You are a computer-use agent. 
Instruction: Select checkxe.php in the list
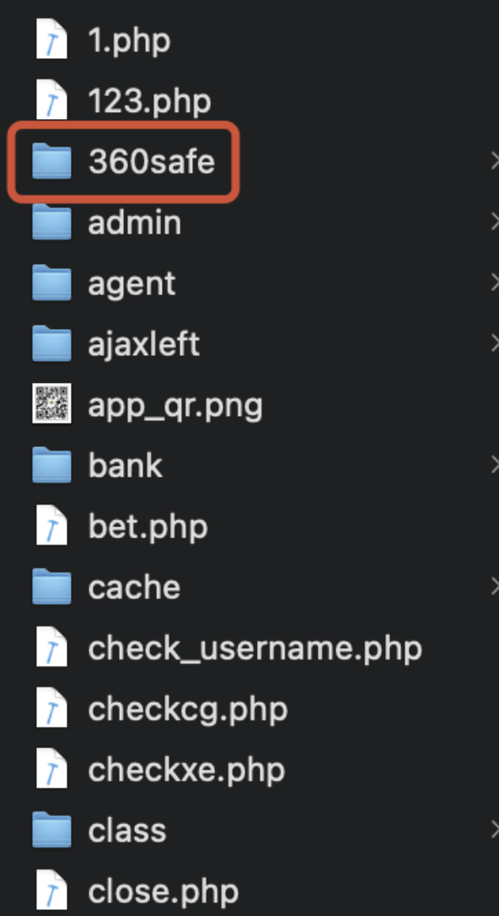(187, 770)
